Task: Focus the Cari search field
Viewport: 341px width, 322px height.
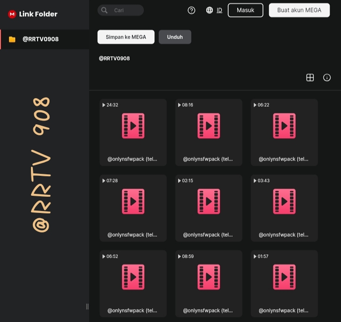Action: 120,10
